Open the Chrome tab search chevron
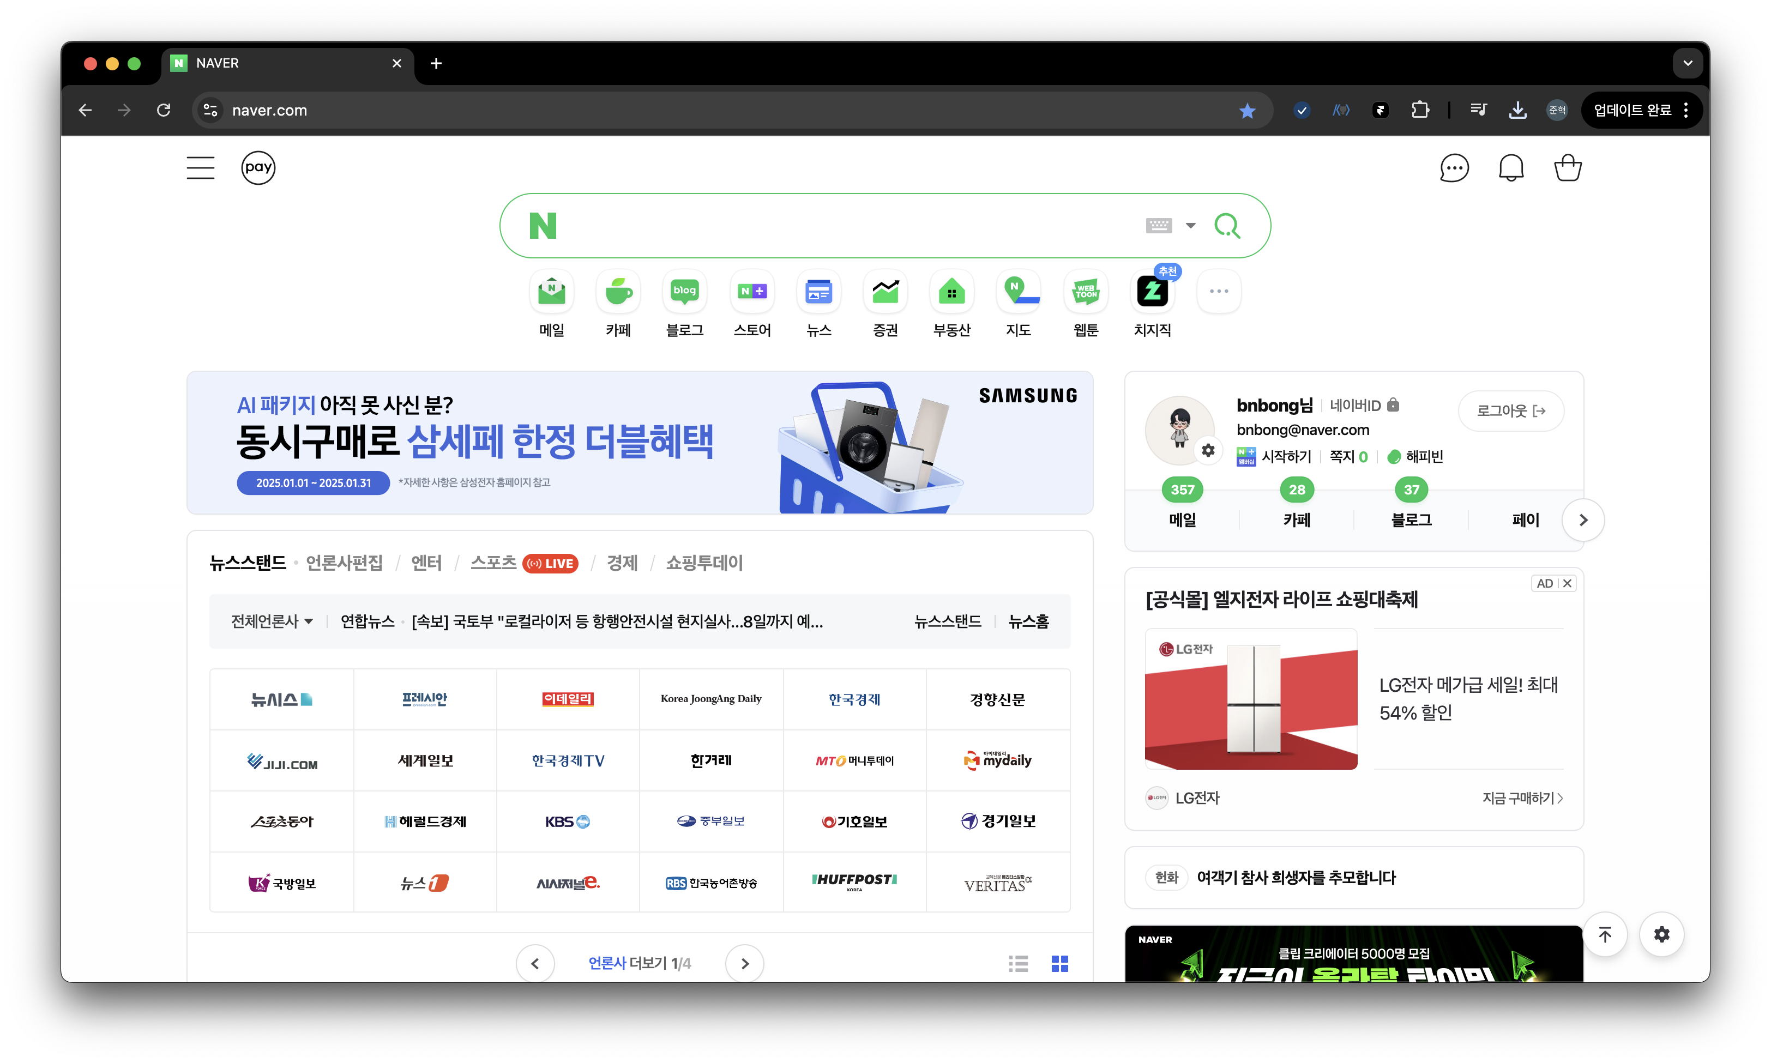 [1687, 64]
